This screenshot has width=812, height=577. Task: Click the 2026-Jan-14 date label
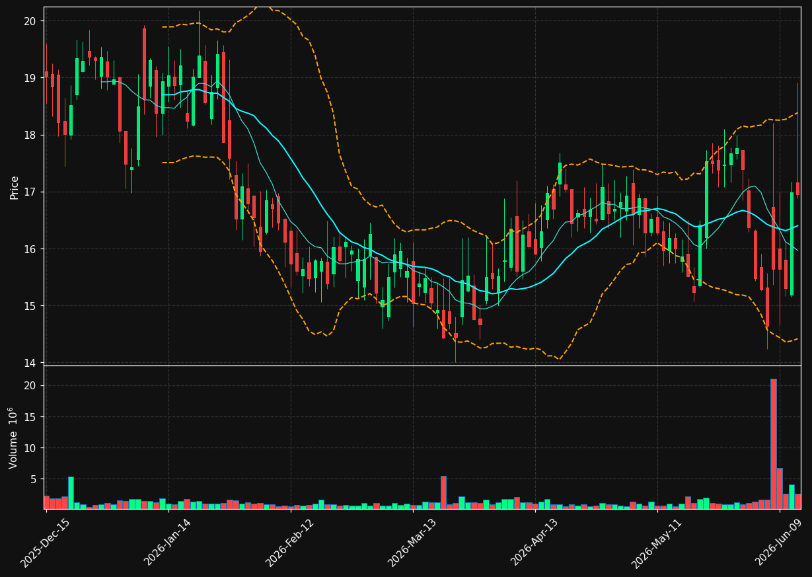click(167, 543)
